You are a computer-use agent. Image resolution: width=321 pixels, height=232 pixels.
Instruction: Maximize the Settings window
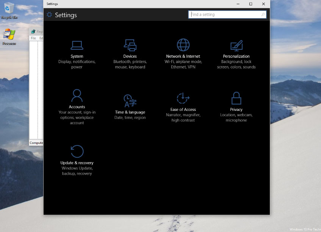251,4
